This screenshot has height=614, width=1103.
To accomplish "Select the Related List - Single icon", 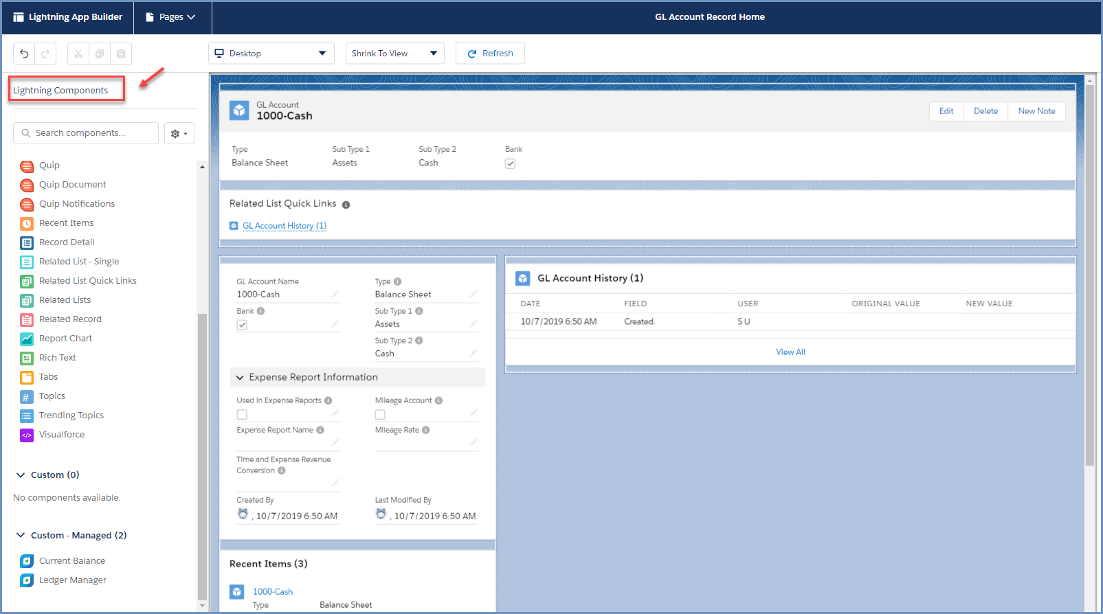I will pos(27,262).
